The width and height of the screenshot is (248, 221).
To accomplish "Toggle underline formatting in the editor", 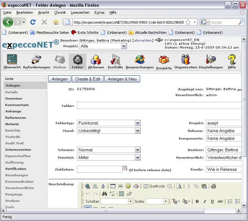I will pyautogui.click(x=212, y=202).
